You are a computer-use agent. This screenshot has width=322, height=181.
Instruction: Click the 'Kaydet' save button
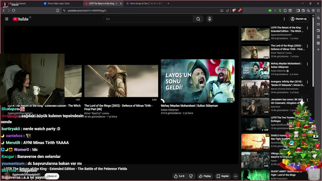(x=223, y=176)
